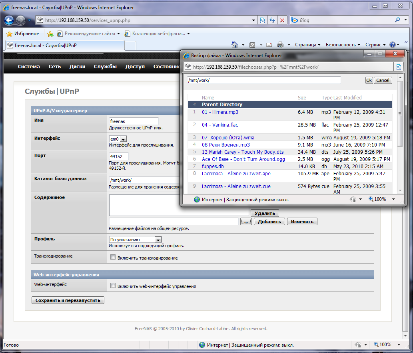
Task: Click the Home page icon
Action: point(235,45)
